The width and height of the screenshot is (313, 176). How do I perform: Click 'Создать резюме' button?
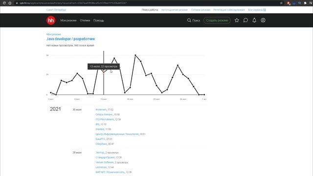point(217,21)
